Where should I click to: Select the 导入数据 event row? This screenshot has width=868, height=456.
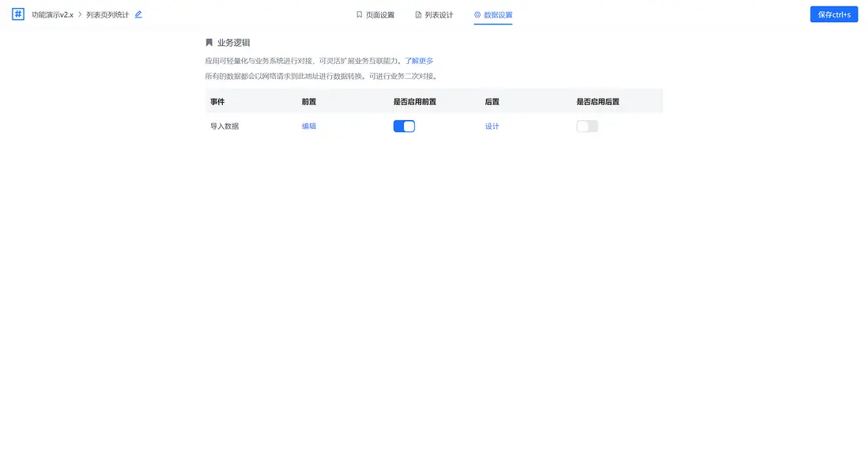[226, 126]
